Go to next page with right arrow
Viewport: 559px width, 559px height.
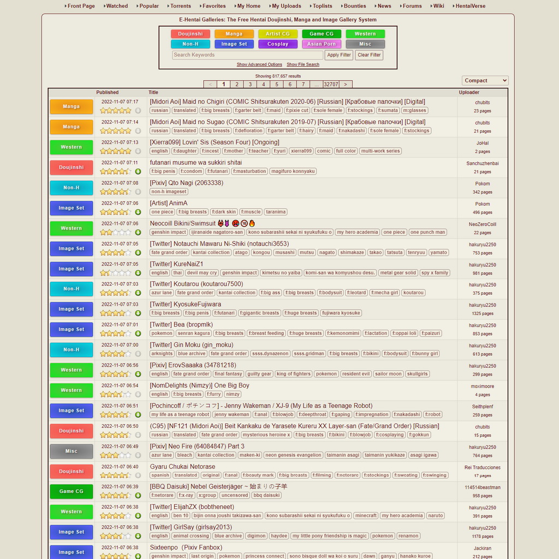click(x=345, y=85)
